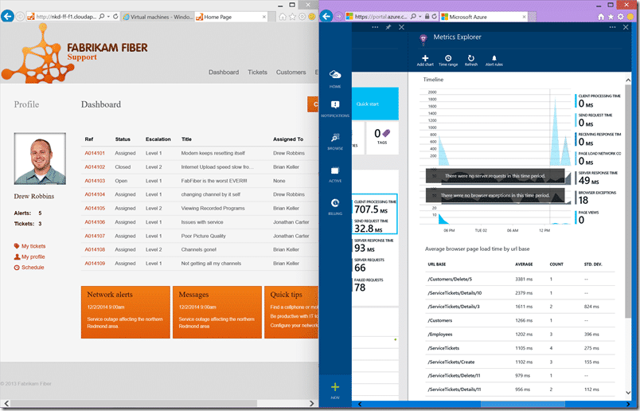Open ticket A014107
The width and height of the screenshot is (640, 411).
pos(95,236)
